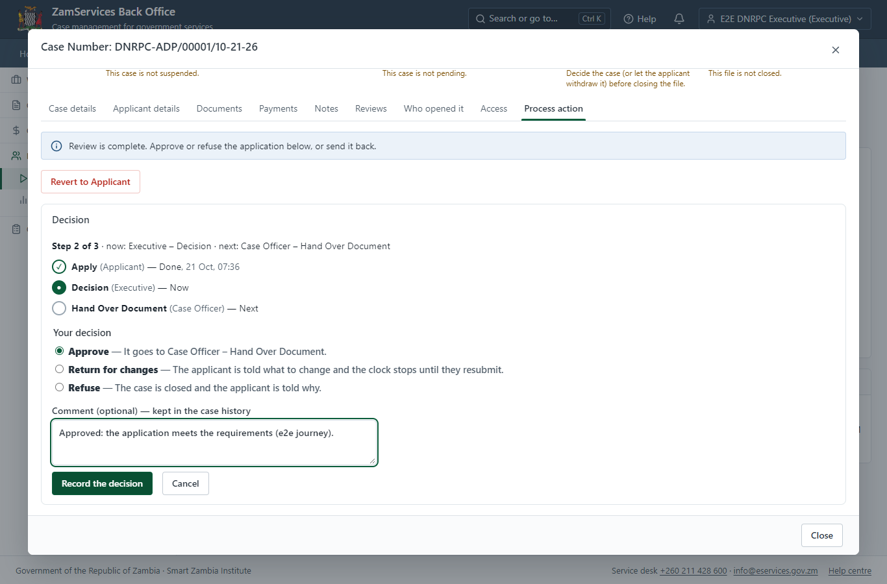
Task: Click the search magnifier icon
Action: [481, 19]
